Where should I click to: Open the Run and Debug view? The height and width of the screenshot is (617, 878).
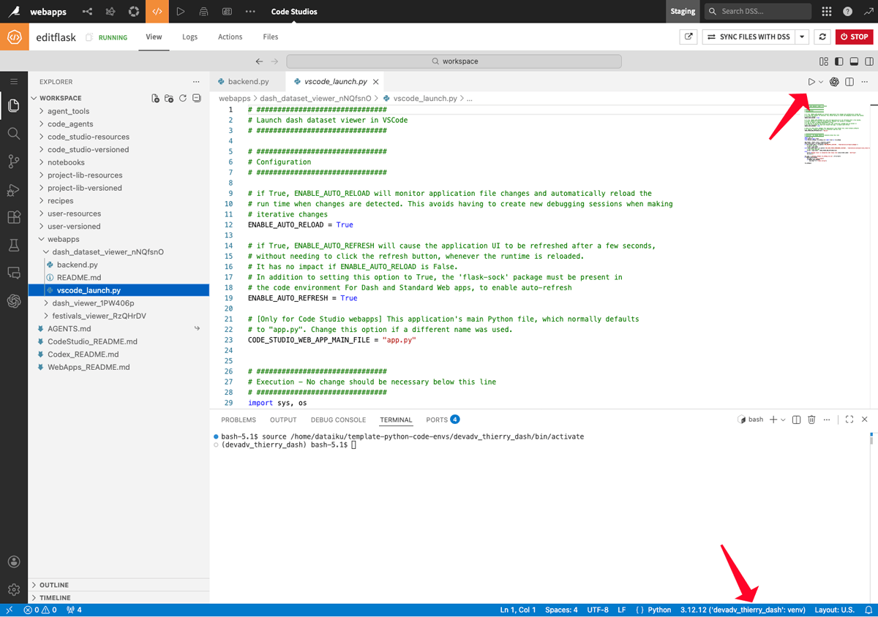pyautogui.click(x=13, y=189)
